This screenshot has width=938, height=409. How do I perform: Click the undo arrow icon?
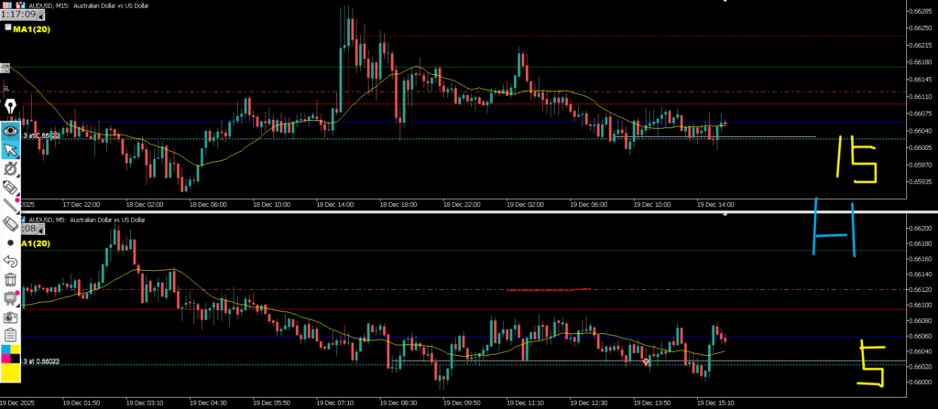click(x=10, y=261)
